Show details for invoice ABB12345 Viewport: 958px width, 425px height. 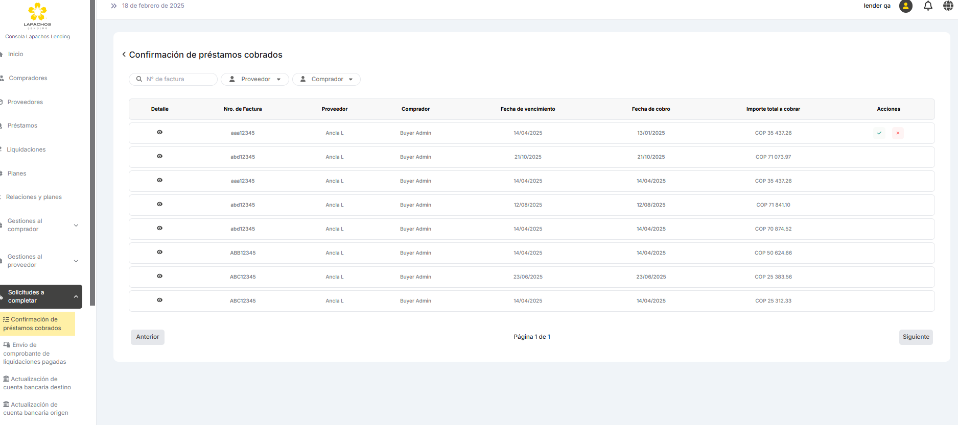[159, 253]
